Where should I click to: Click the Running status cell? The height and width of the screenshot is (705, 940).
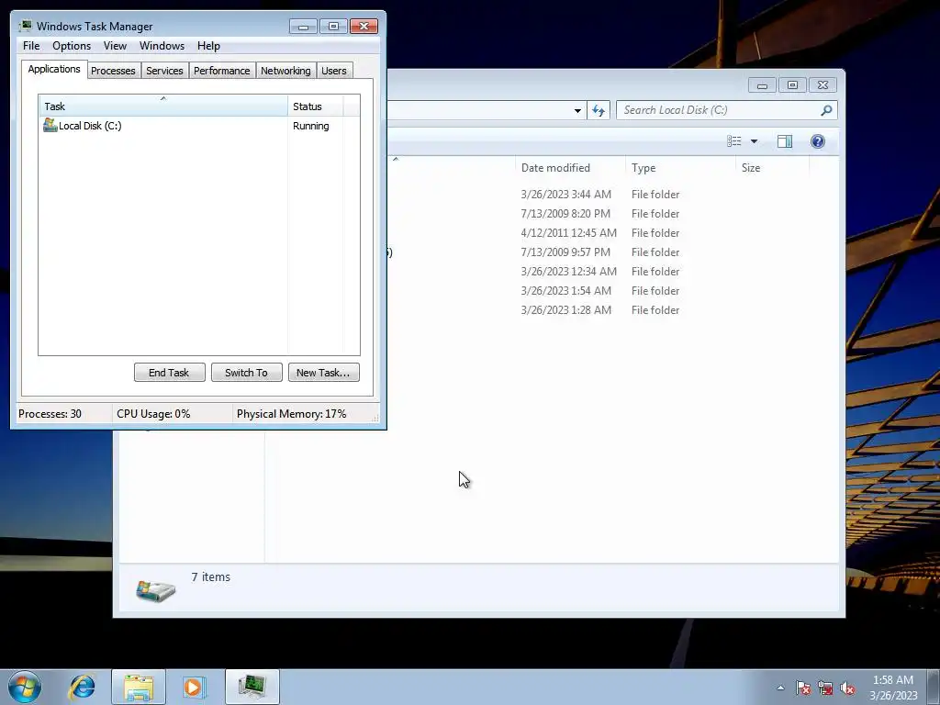[x=310, y=126]
